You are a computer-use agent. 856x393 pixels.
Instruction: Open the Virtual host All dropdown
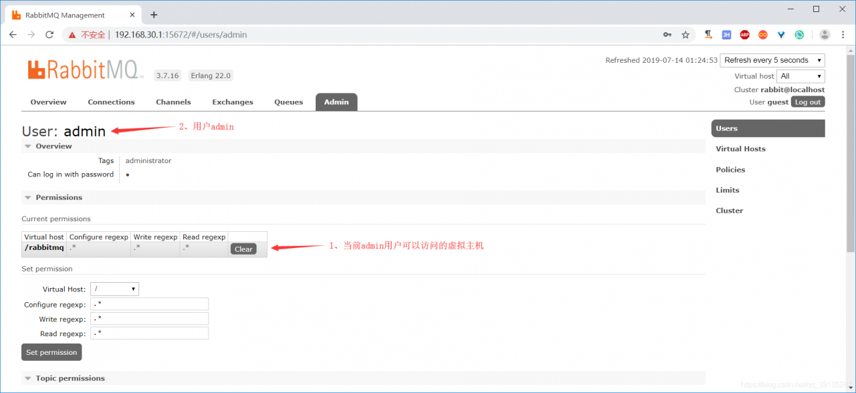(x=800, y=76)
